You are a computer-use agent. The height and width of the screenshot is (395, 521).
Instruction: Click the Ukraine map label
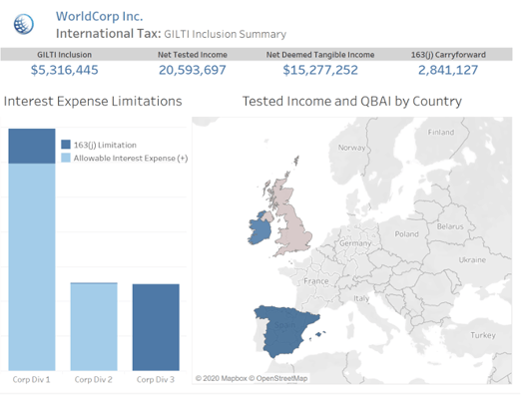[472, 259]
